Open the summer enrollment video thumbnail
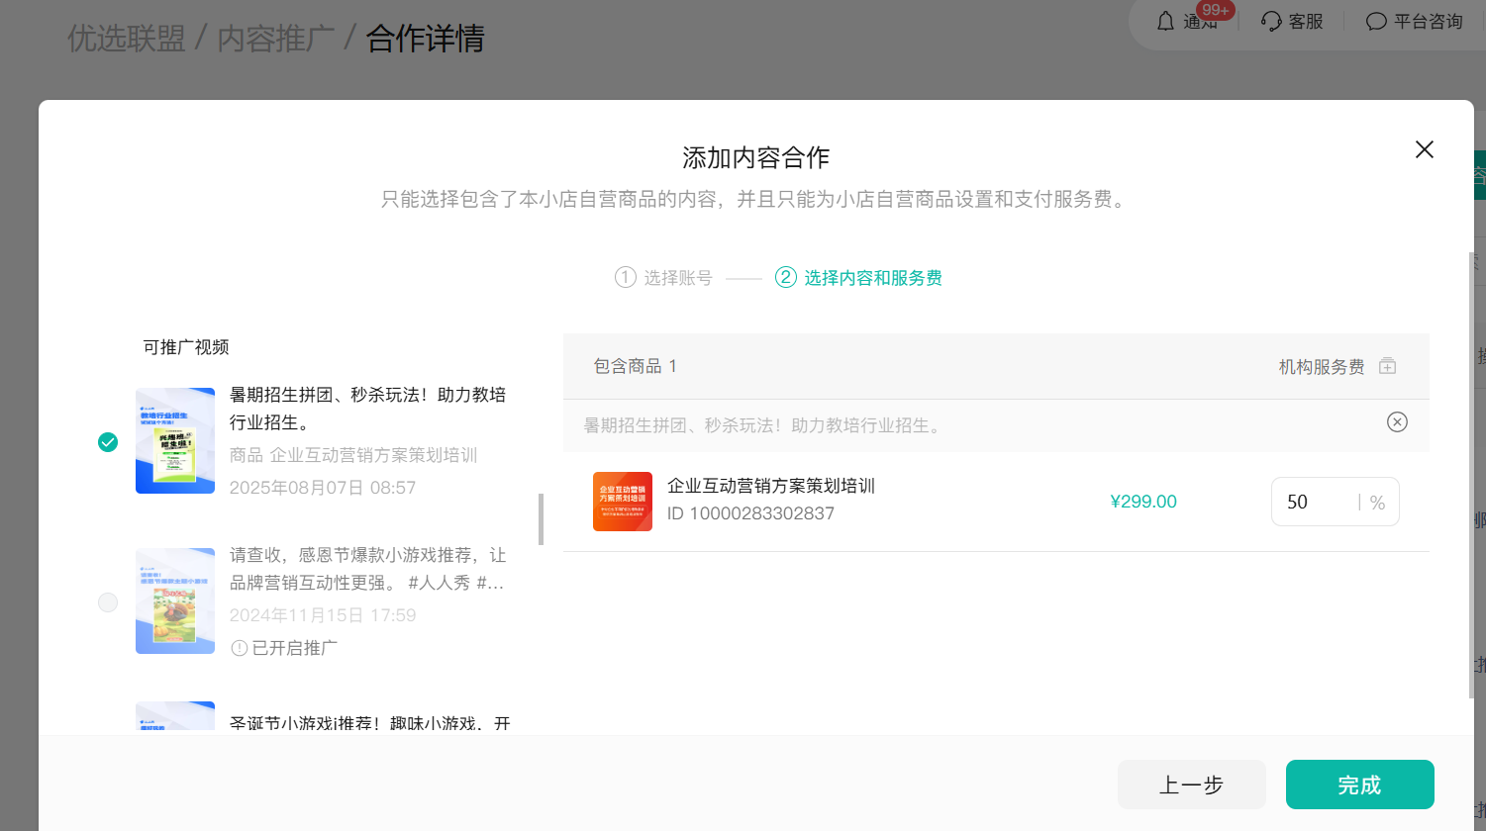 175,441
